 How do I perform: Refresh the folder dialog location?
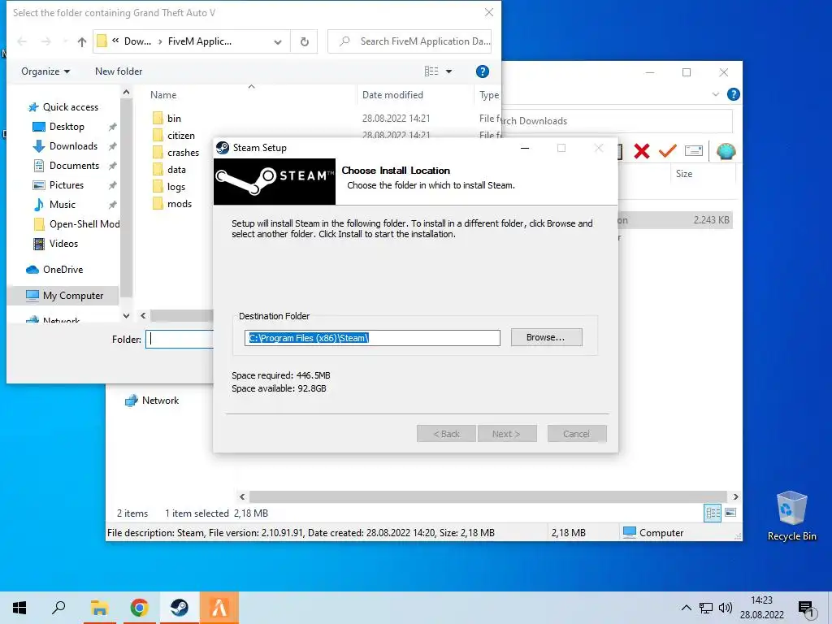point(305,41)
